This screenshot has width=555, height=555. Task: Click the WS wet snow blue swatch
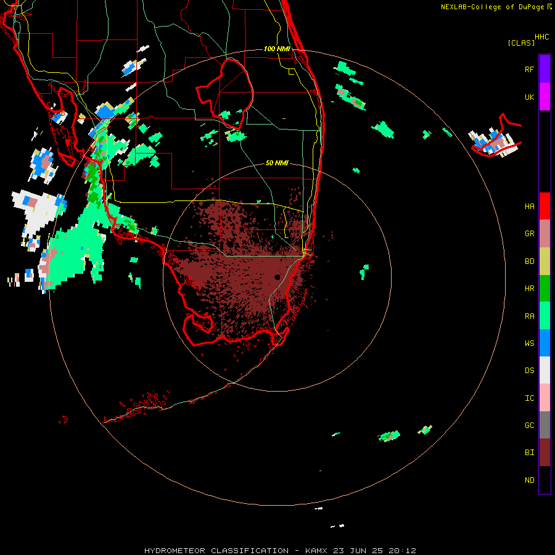545,343
